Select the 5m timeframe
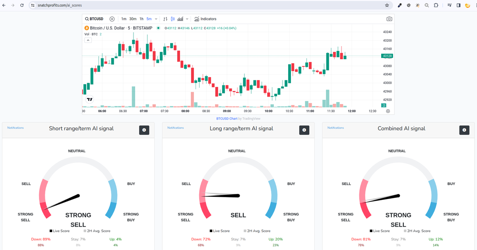This screenshot has height=250, width=477. (149, 19)
